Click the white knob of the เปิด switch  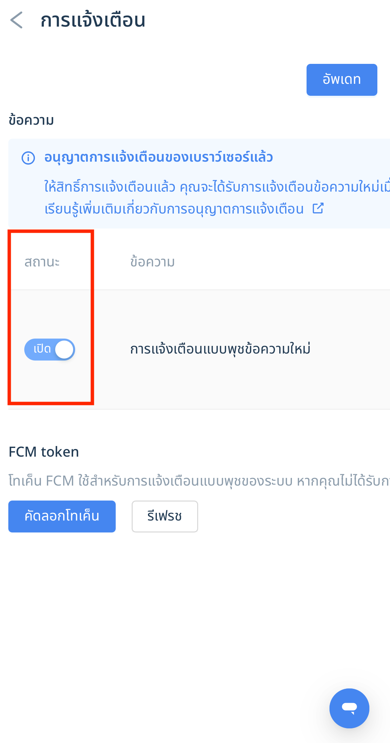64,350
